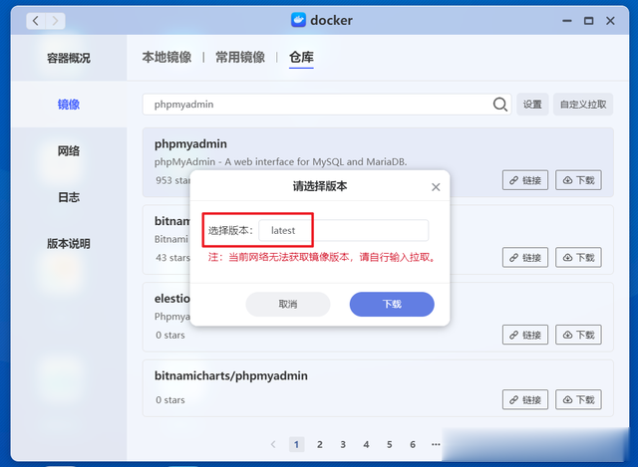Click the 设置 button
Image resolution: width=638 pixels, height=467 pixels.
[x=532, y=105]
